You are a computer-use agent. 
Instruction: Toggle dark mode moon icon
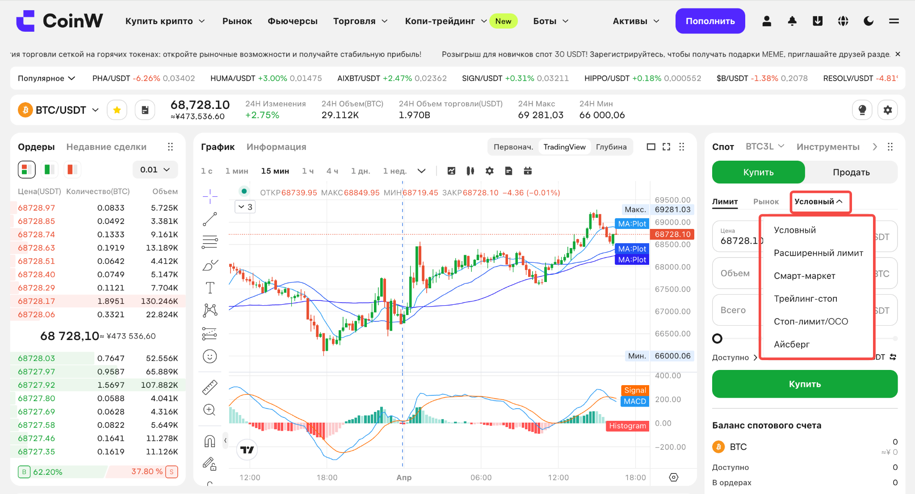tap(869, 21)
